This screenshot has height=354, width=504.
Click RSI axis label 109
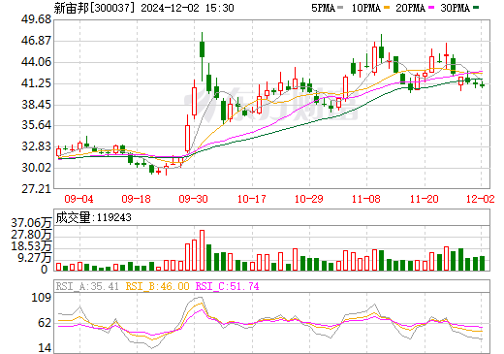[41, 298]
